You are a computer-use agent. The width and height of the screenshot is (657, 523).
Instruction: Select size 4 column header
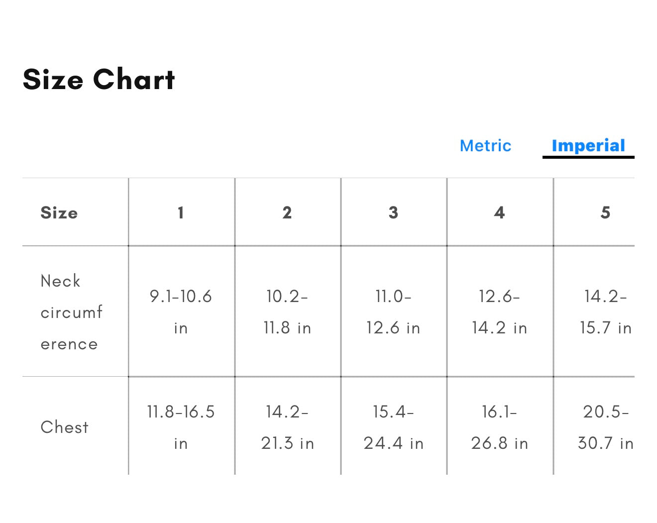point(500,212)
